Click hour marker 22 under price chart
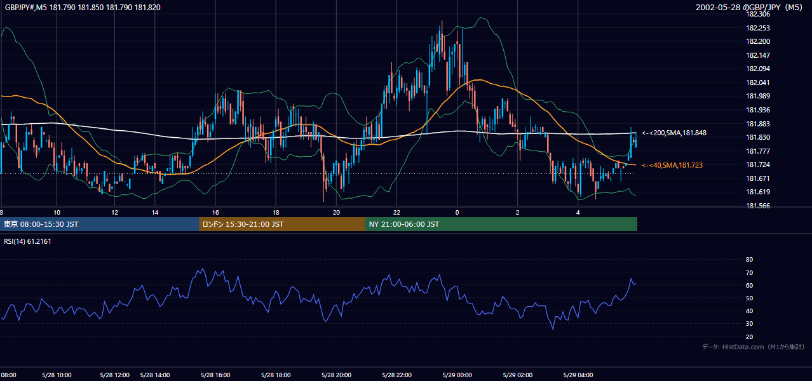Screen dimensions: 812x381 pyautogui.click(x=396, y=212)
